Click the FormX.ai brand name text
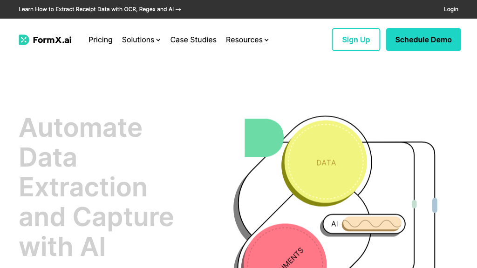This screenshot has height=268, width=477. click(52, 40)
